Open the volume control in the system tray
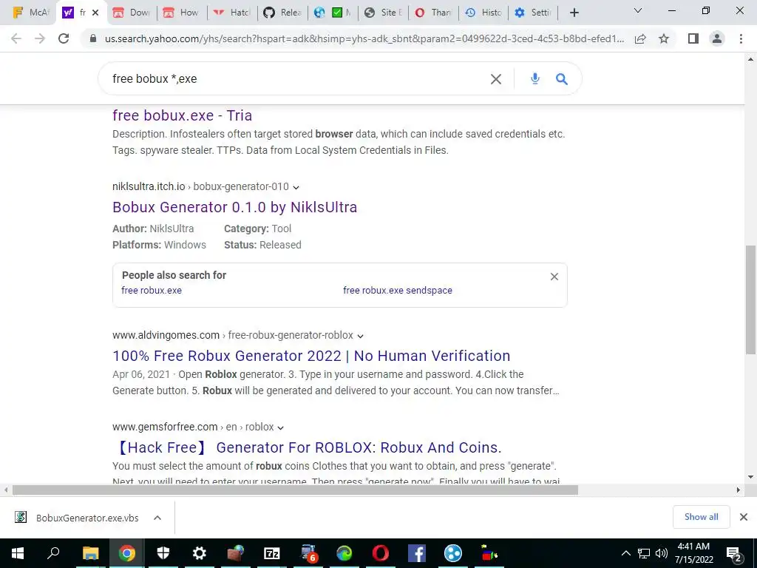Screen dimensions: 757x568 tap(662, 553)
